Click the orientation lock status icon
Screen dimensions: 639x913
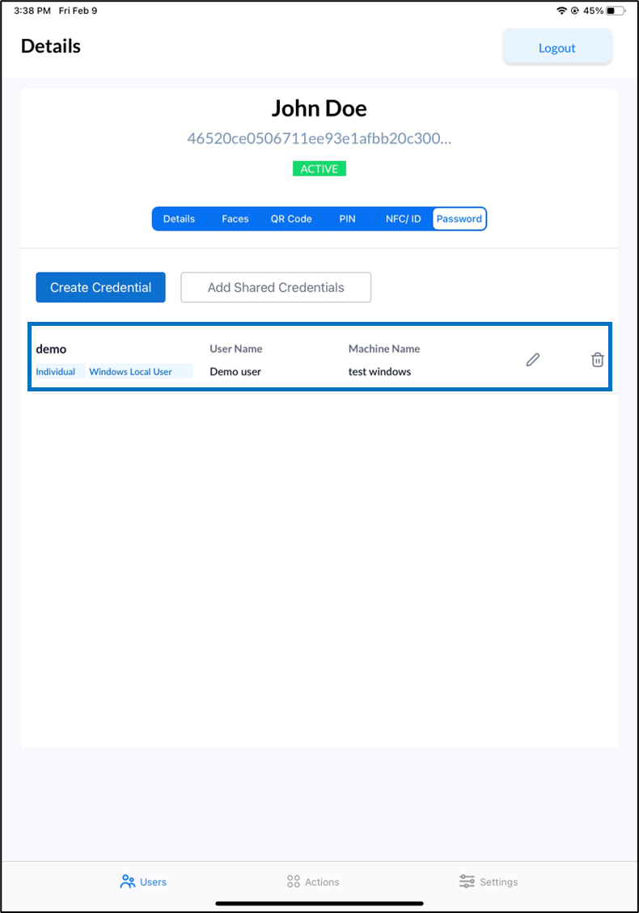point(574,11)
